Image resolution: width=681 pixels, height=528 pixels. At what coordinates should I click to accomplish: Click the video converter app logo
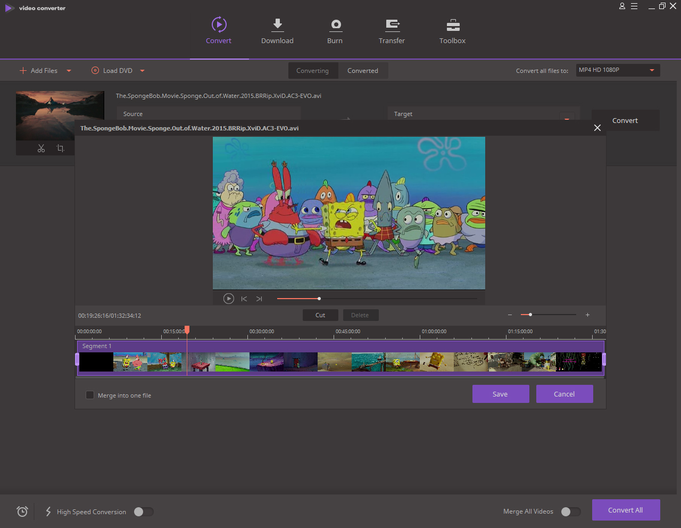click(10, 8)
